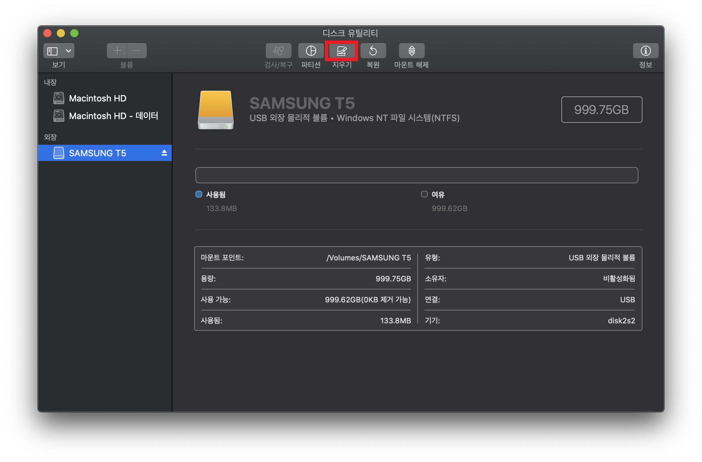
Task: Open the view options dropdown chevron
Action: [x=68, y=51]
